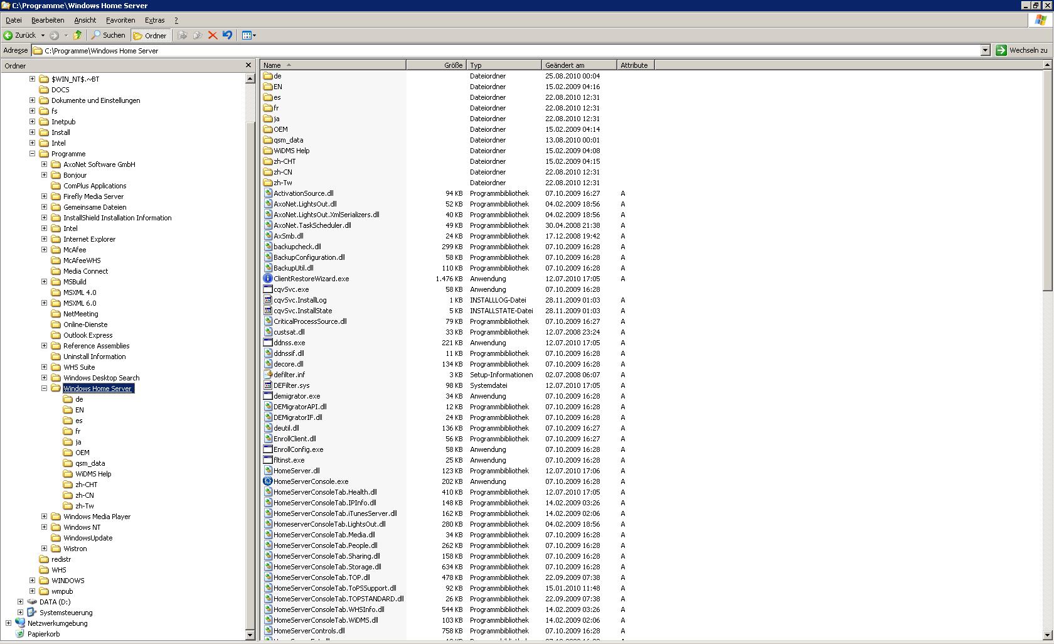Select the fltinst.exe file icon

(x=268, y=460)
